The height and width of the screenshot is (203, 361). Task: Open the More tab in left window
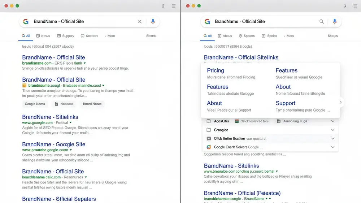[x=110, y=36]
